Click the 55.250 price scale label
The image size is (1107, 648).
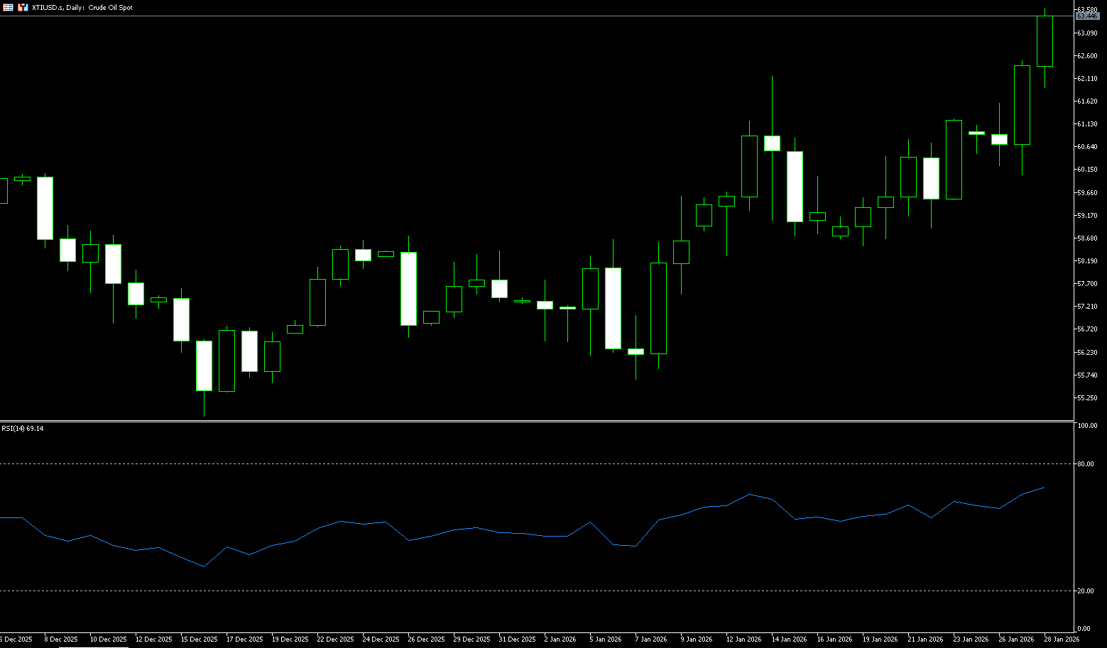(x=1087, y=397)
